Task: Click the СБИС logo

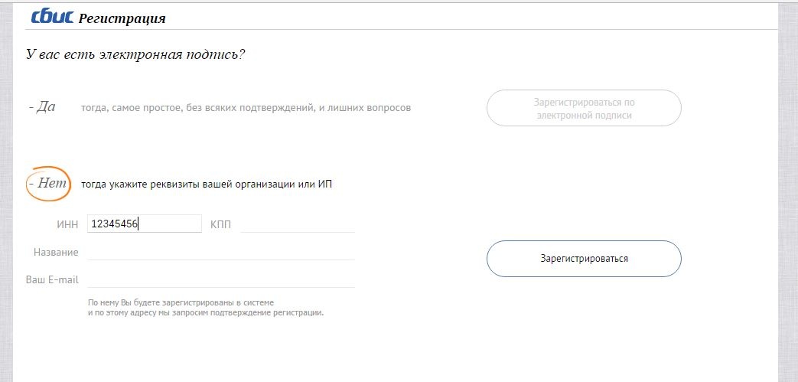Action: tap(53, 17)
